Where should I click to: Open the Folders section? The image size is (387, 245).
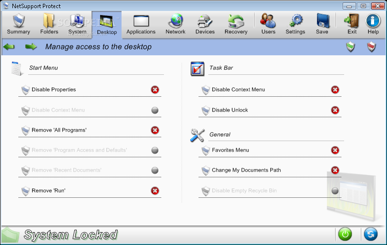(x=49, y=24)
